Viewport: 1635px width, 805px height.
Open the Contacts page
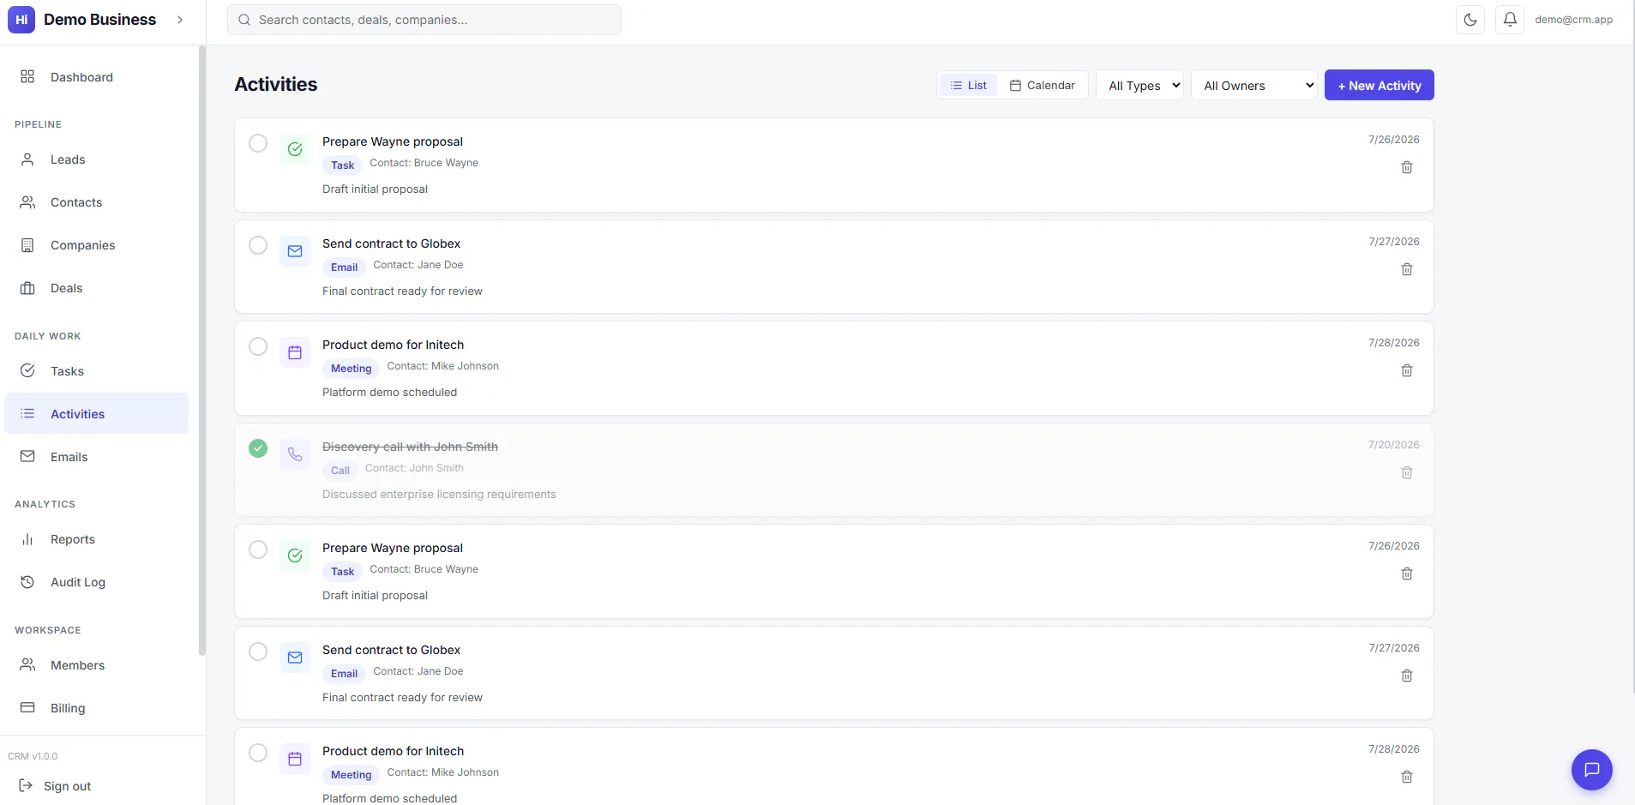(x=96, y=202)
